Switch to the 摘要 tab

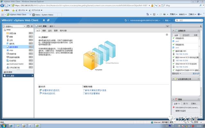click(44, 31)
